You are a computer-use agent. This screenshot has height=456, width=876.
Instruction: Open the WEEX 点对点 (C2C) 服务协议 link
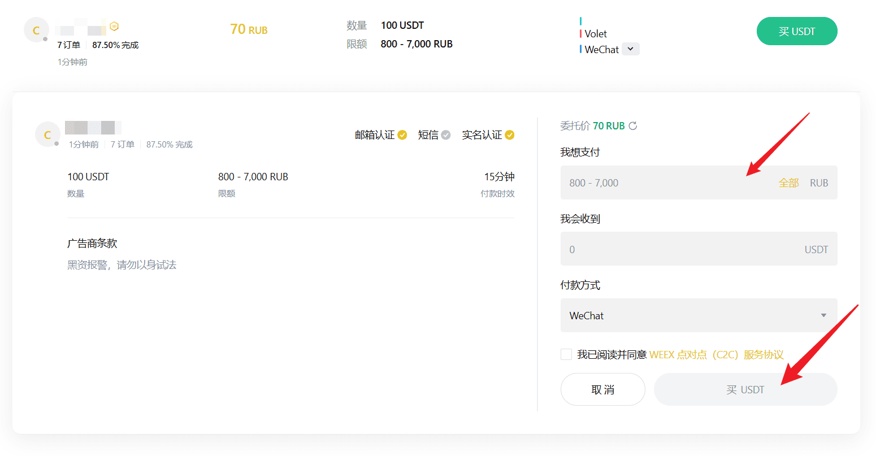(x=716, y=355)
